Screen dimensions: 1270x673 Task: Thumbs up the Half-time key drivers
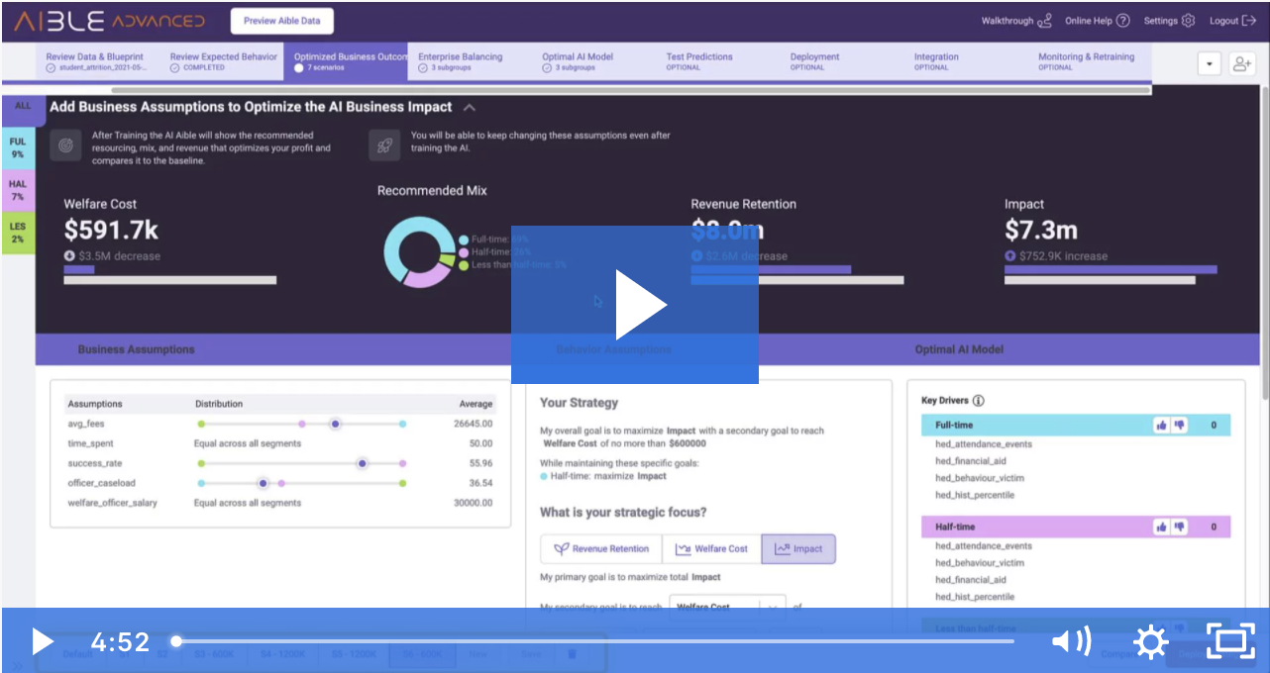[1161, 528]
